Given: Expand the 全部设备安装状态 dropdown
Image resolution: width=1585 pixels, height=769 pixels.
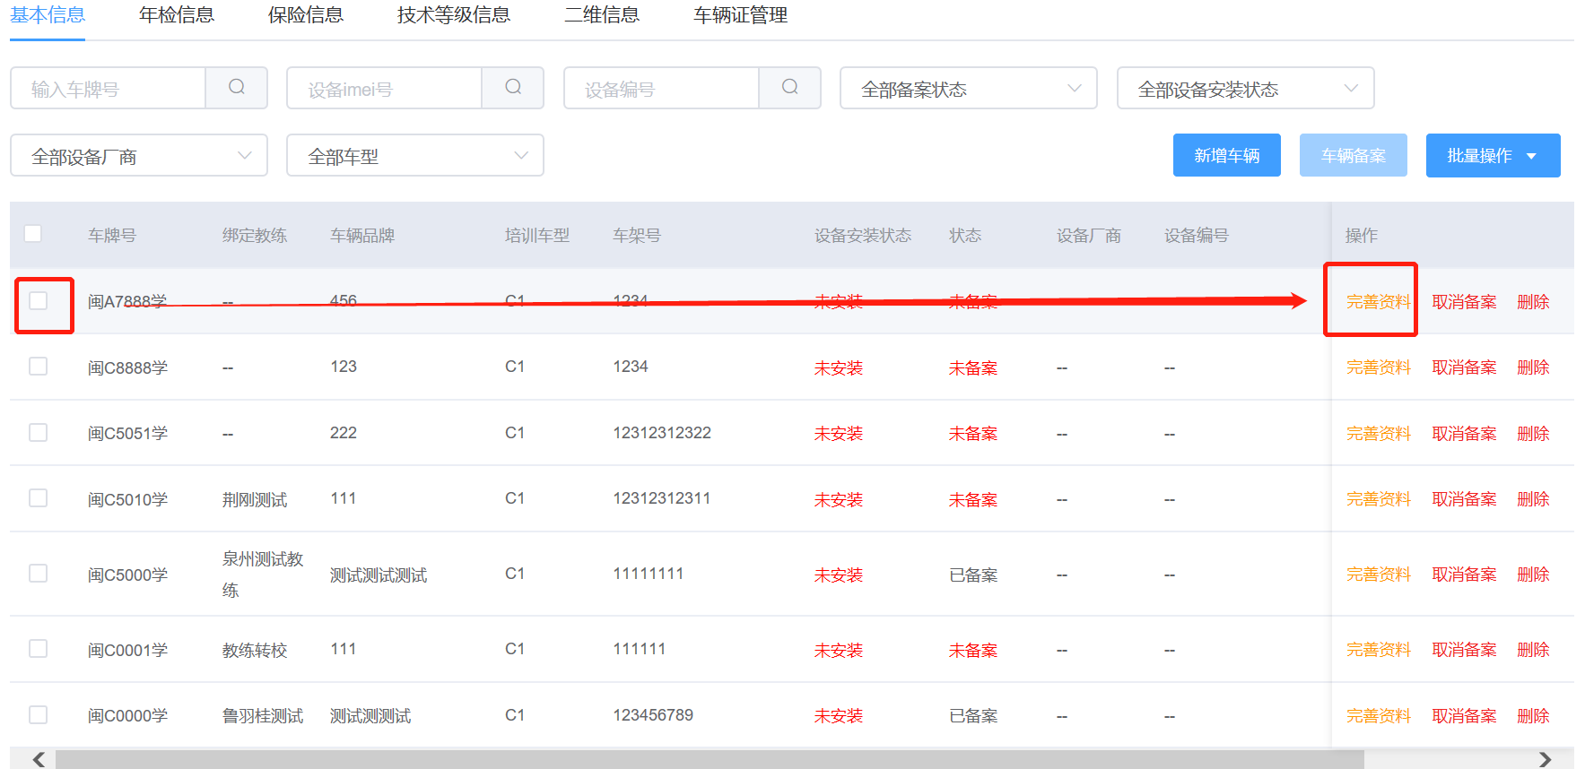Looking at the screenshot, I should coord(1245,89).
